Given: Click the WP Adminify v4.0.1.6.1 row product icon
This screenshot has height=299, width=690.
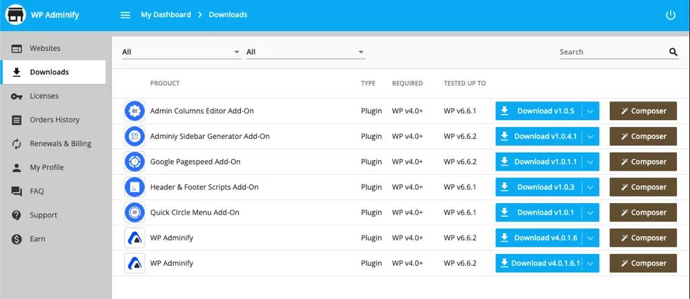Looking at the screenshot, I should 135,263.
